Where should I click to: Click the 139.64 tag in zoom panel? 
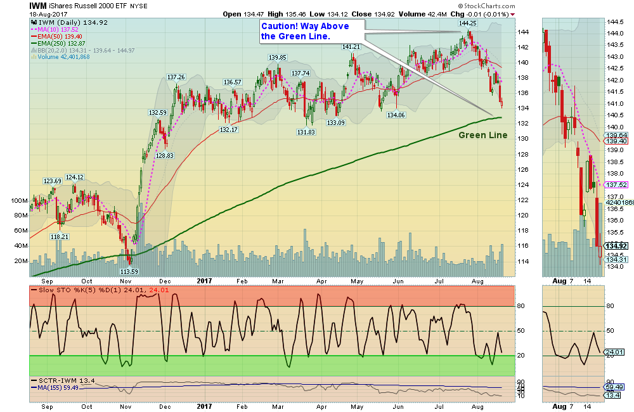616,136
